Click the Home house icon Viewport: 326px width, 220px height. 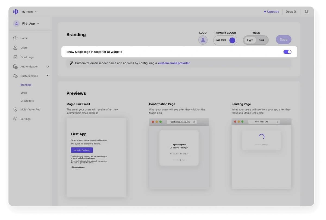15,38
